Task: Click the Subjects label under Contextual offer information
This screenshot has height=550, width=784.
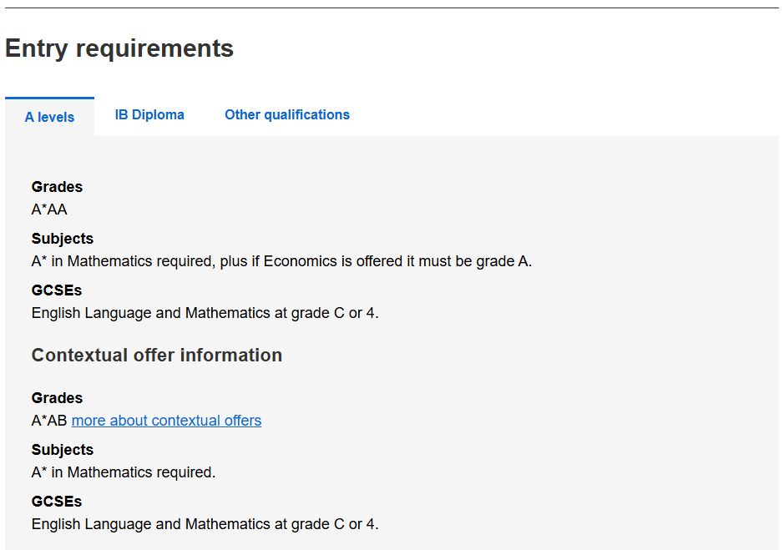Action: [x=63, y=450]
